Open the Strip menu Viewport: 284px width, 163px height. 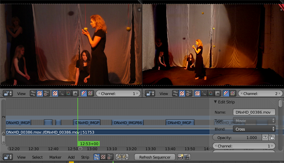[85, 157]
